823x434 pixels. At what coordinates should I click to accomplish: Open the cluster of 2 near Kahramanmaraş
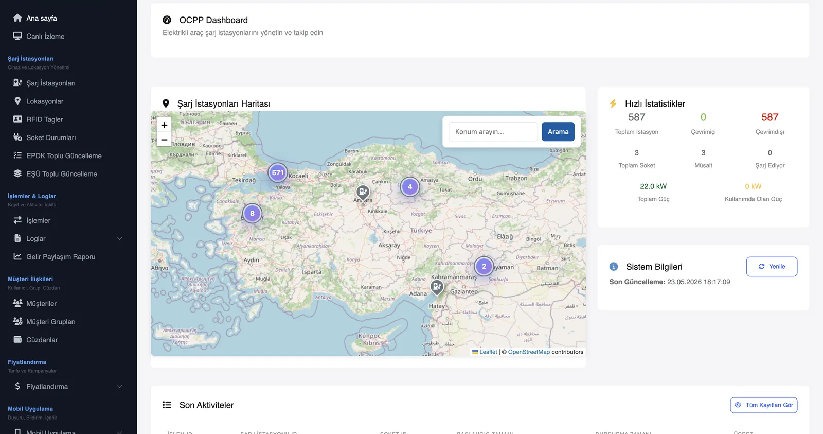[x=484, y=266]
